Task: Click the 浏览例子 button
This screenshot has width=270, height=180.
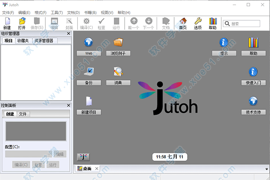Action: (x=118, y=54)
